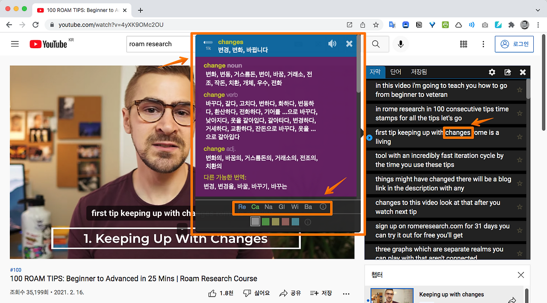
Task: Open the YouTube hamburger guide menu
Action: [x=15, y=44]
